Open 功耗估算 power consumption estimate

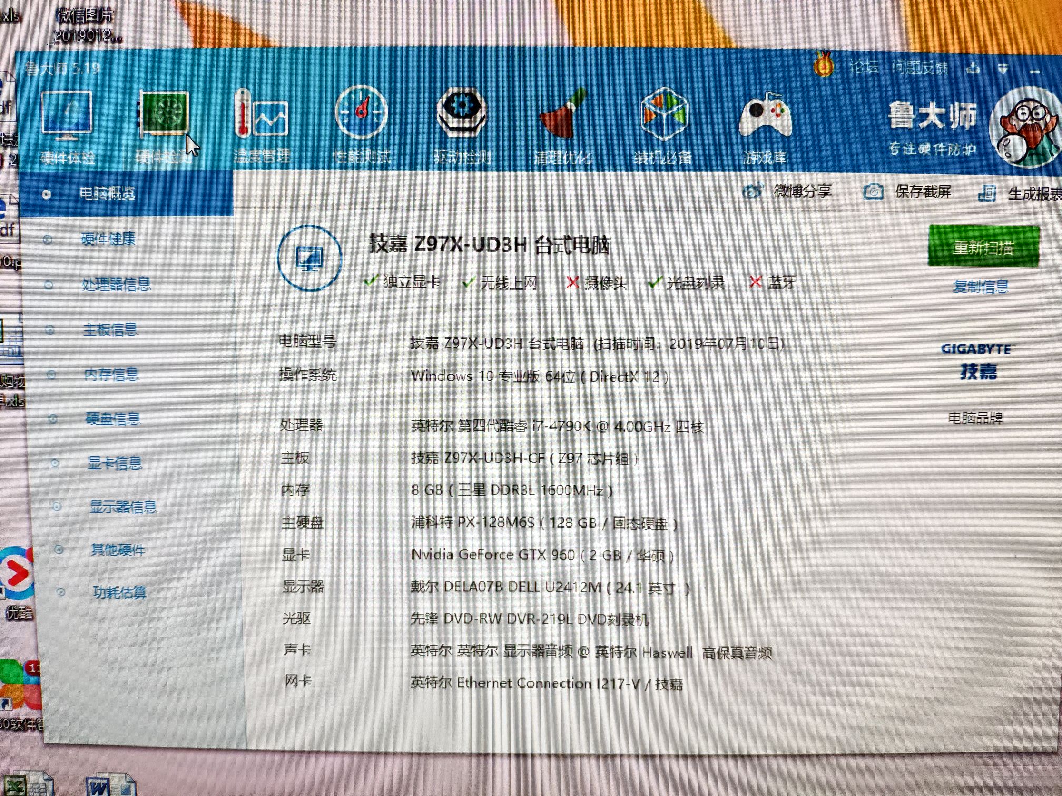click(x=119, y=593)
